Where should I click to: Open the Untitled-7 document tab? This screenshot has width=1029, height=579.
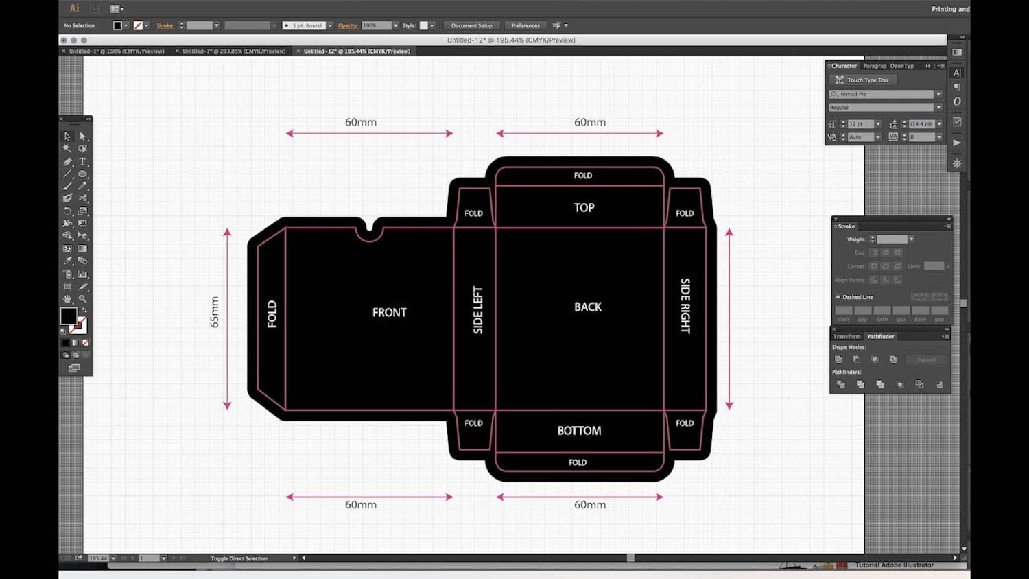click(x=233, y=50)
